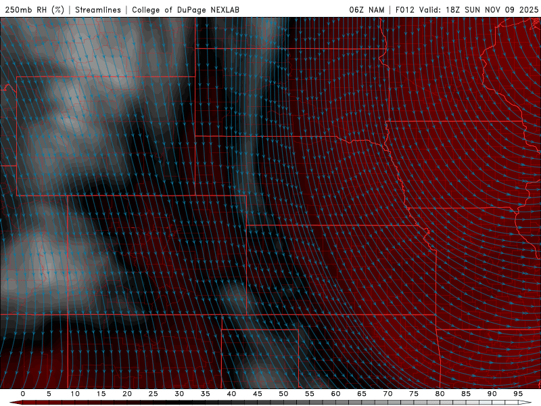Click the '45' value on the color scale
The image size is (541, 406).
click(258, 394)
